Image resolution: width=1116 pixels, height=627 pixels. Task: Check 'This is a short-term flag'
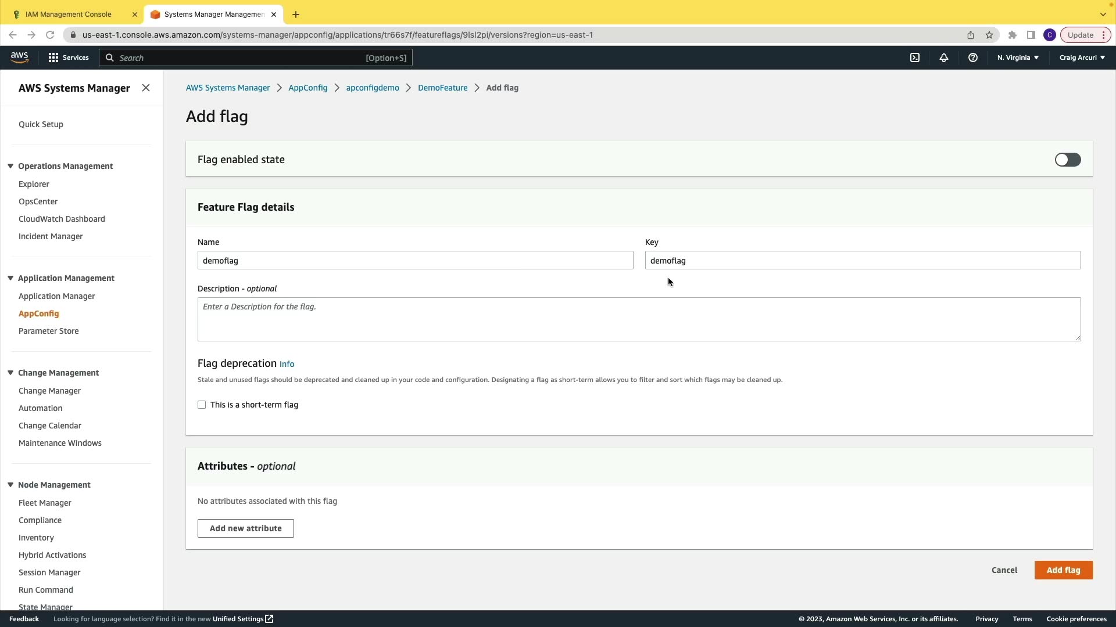(202, 405)
